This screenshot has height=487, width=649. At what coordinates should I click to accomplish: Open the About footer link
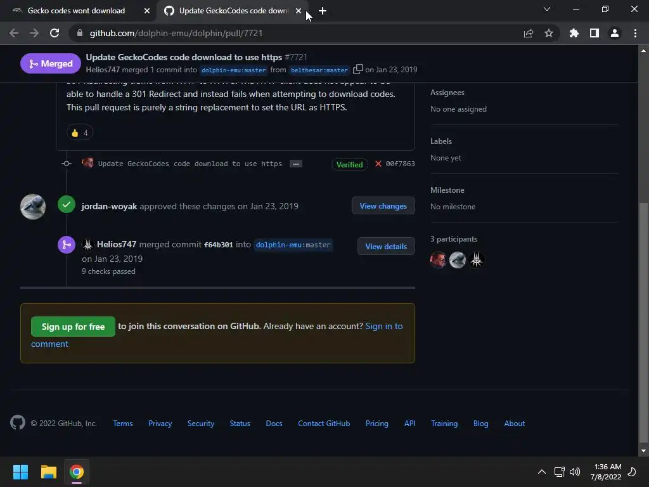click(x=515, y=424)
